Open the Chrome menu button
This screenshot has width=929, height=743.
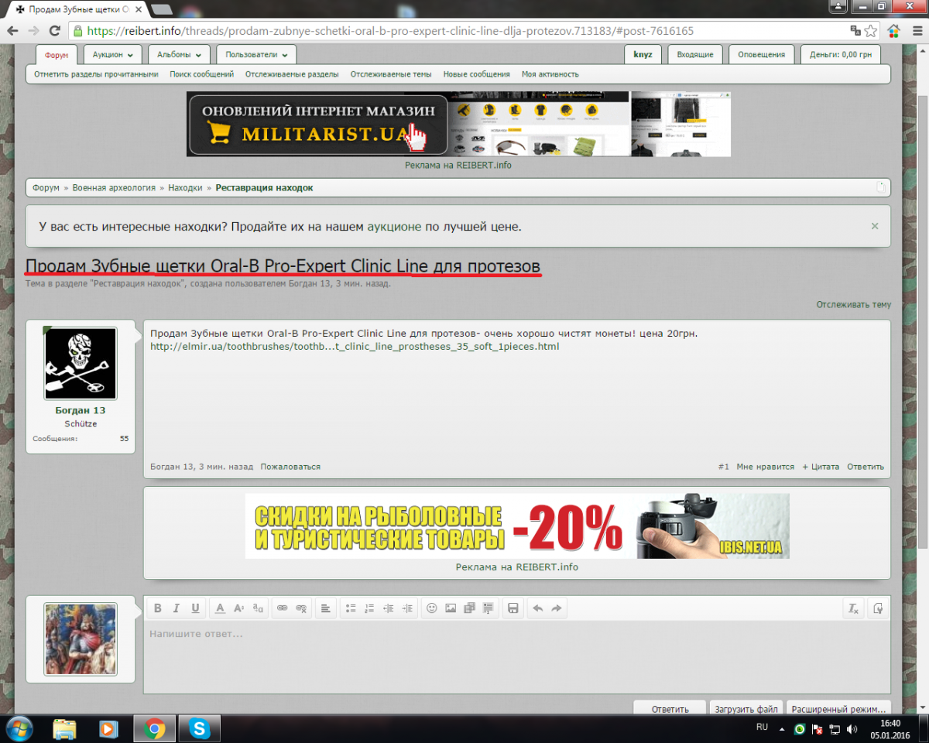[916, 31]
